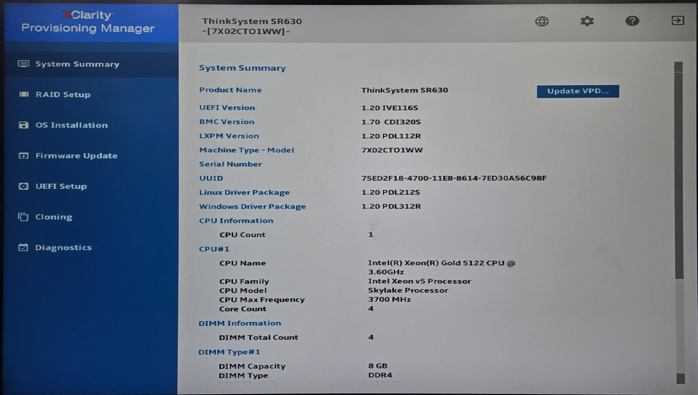Click the DIMM Type#1 heading
The width and height of the screenshot is (698, 395).
click(x=229, y=352)
